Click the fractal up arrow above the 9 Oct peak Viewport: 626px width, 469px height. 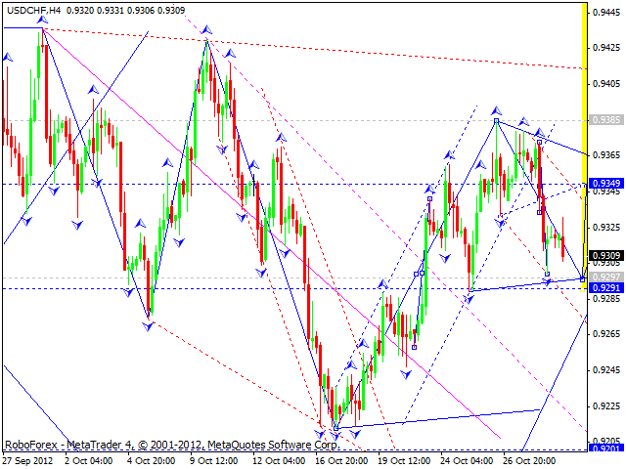coord(206,29)
